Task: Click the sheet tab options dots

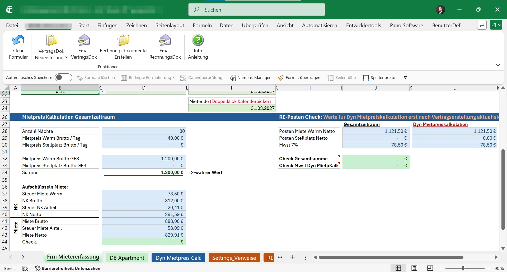Action: tap(306, 257)
